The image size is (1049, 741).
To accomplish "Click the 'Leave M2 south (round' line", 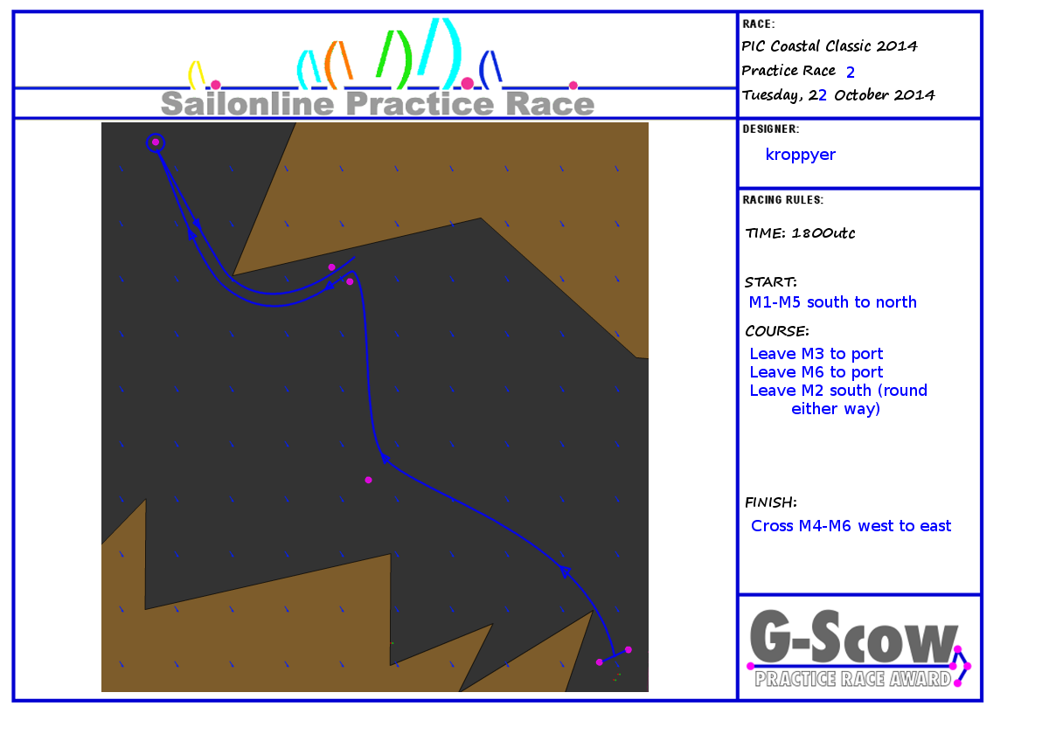I will [838, 391].
